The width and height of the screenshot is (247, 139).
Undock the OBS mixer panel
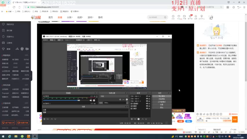point(95,93)
